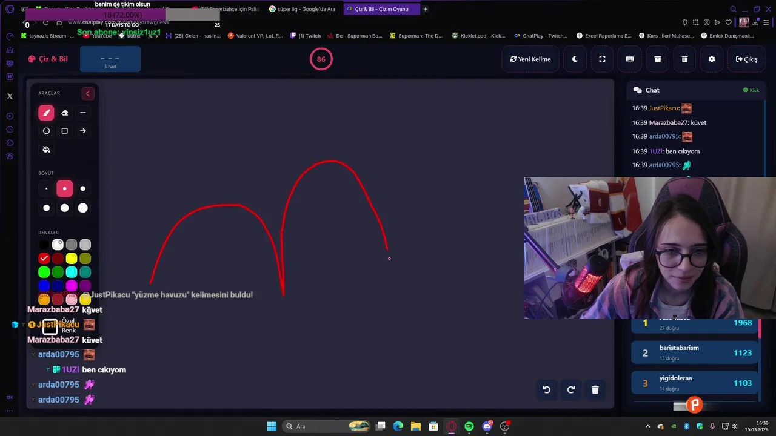Screen dimensions: 776x436
Task: Select the rectangle shape tool
Action: point(65,131)
